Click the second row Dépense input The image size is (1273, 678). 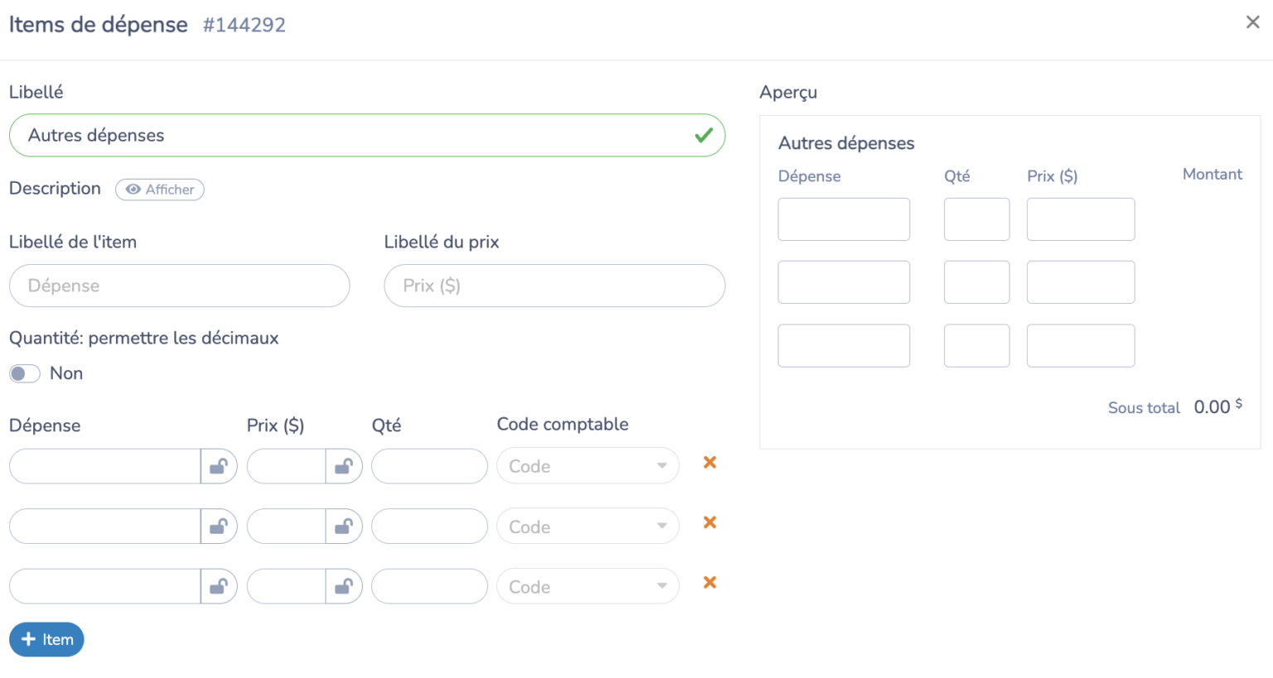tap(105, 527)
